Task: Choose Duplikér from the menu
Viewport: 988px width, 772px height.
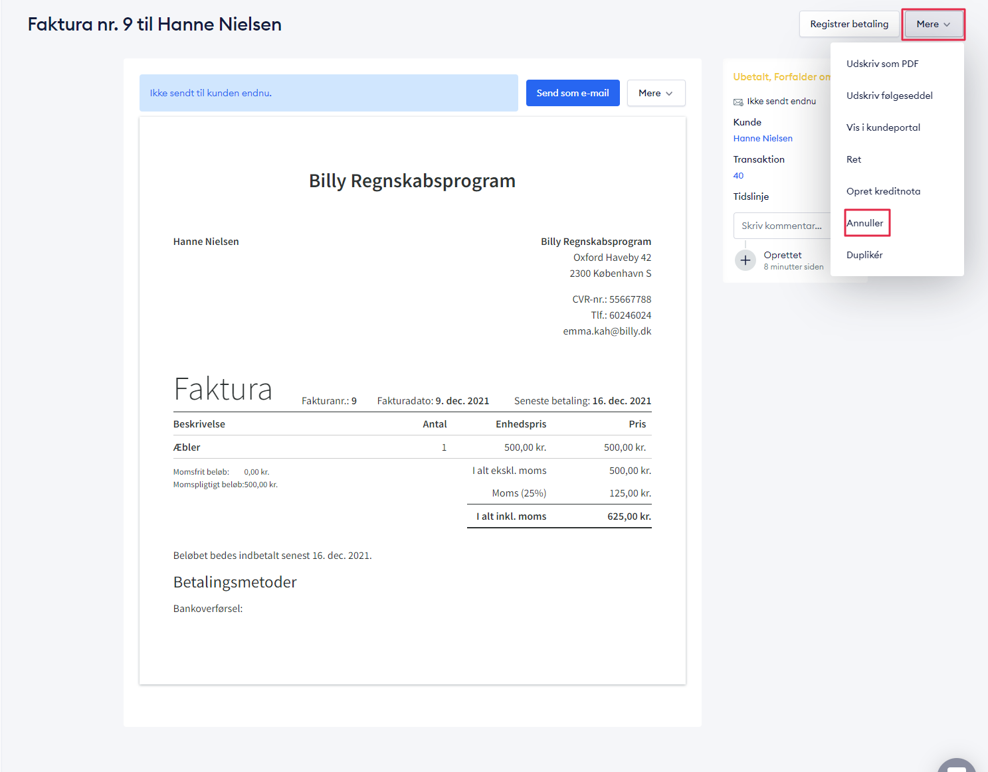Action: pyautogui.click(x=864, y=255)
